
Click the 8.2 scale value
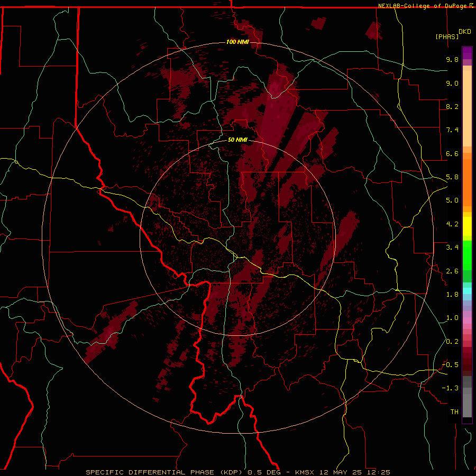(x=452, y=106)
